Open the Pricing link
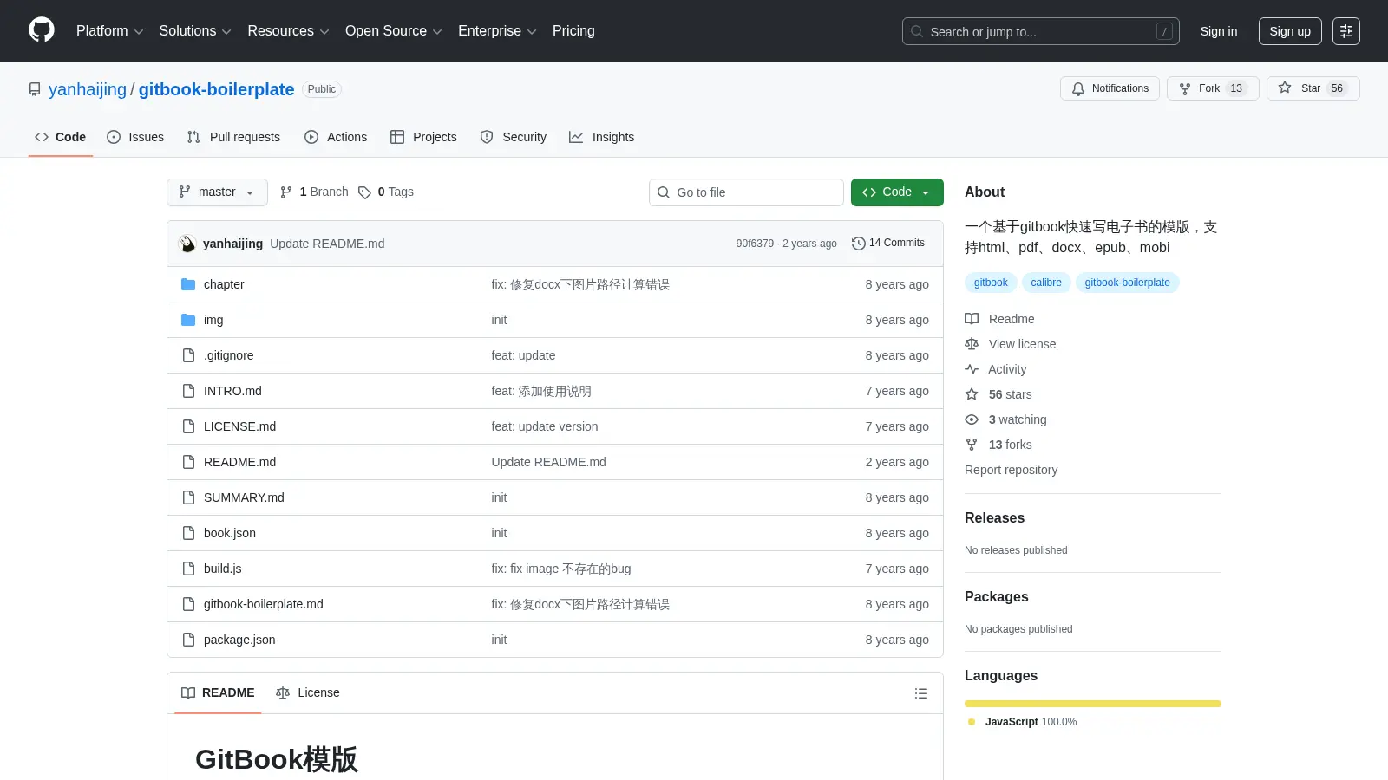The image size is (1388, 780). pyautogui.click(x=573, y=31)
